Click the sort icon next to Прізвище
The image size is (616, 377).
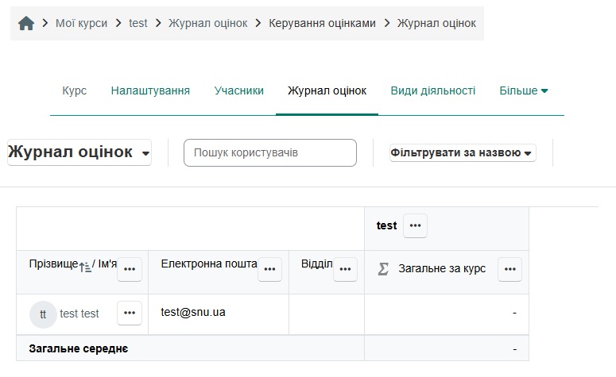click(85, 268)
